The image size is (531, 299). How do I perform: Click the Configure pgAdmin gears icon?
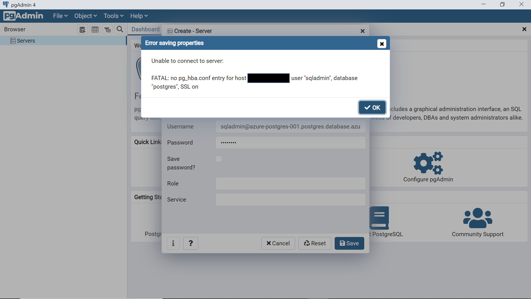click(428, 163)
